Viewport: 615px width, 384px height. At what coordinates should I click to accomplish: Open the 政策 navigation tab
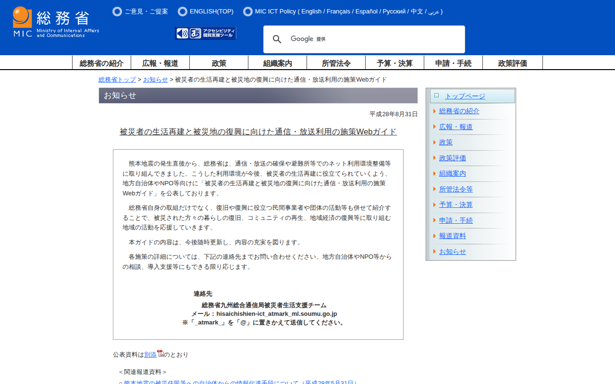[219, 63]
